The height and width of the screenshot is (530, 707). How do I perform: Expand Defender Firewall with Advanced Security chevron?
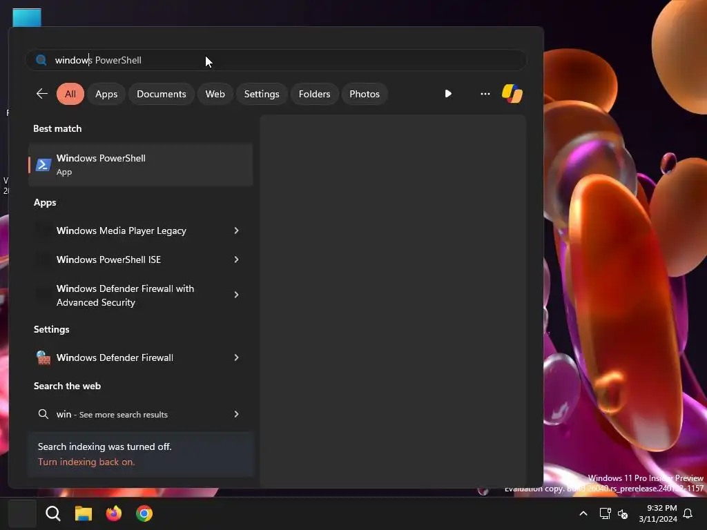coord(236,295)
